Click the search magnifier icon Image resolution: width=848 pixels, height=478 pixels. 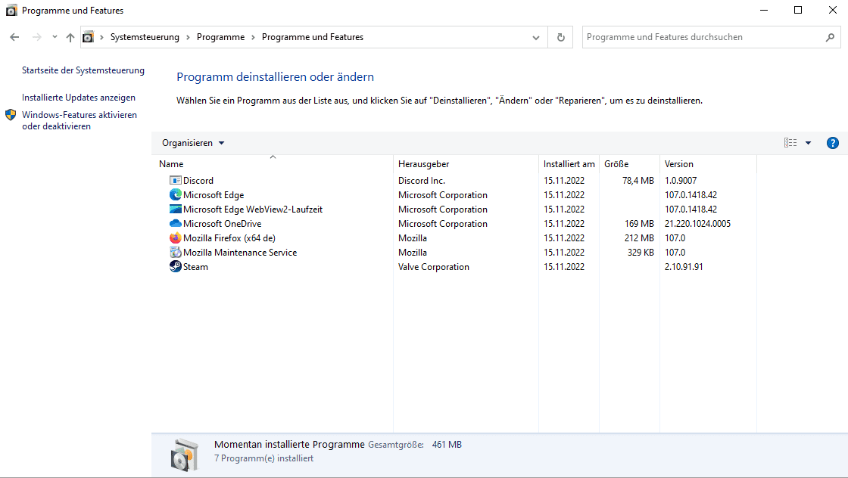830,37
